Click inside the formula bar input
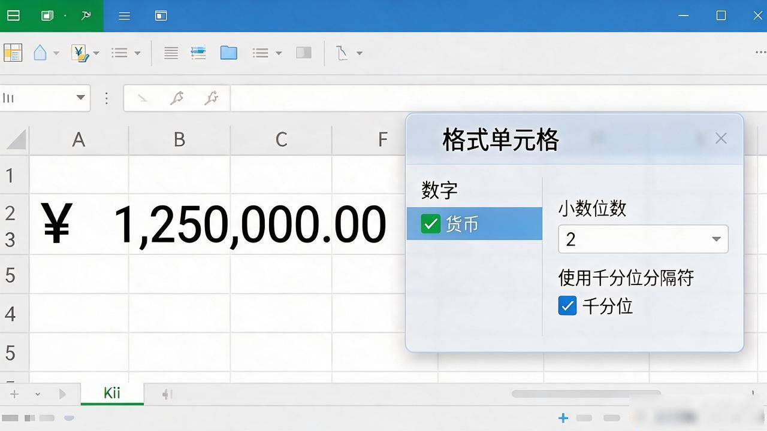Viewport: 767px width, 431px height. coord(497,98)
